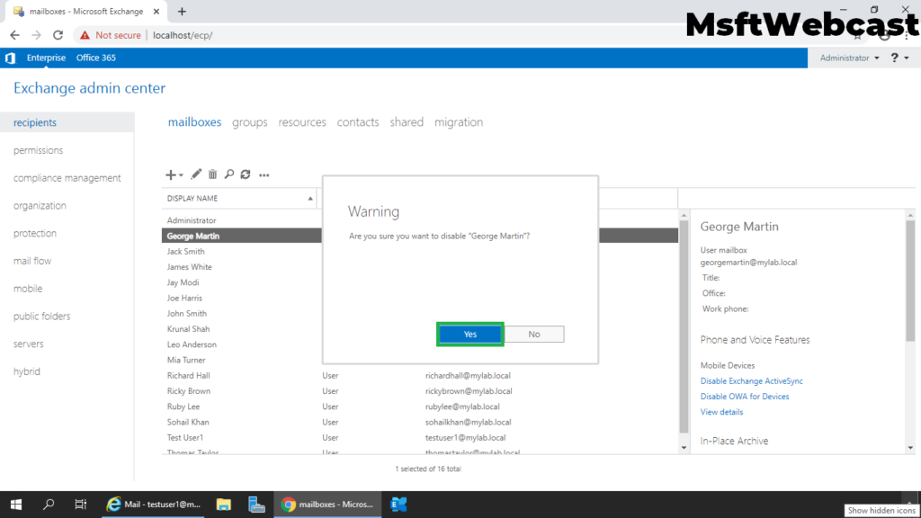
Task: Click the edit pencil icon
Action: [195, 174]
